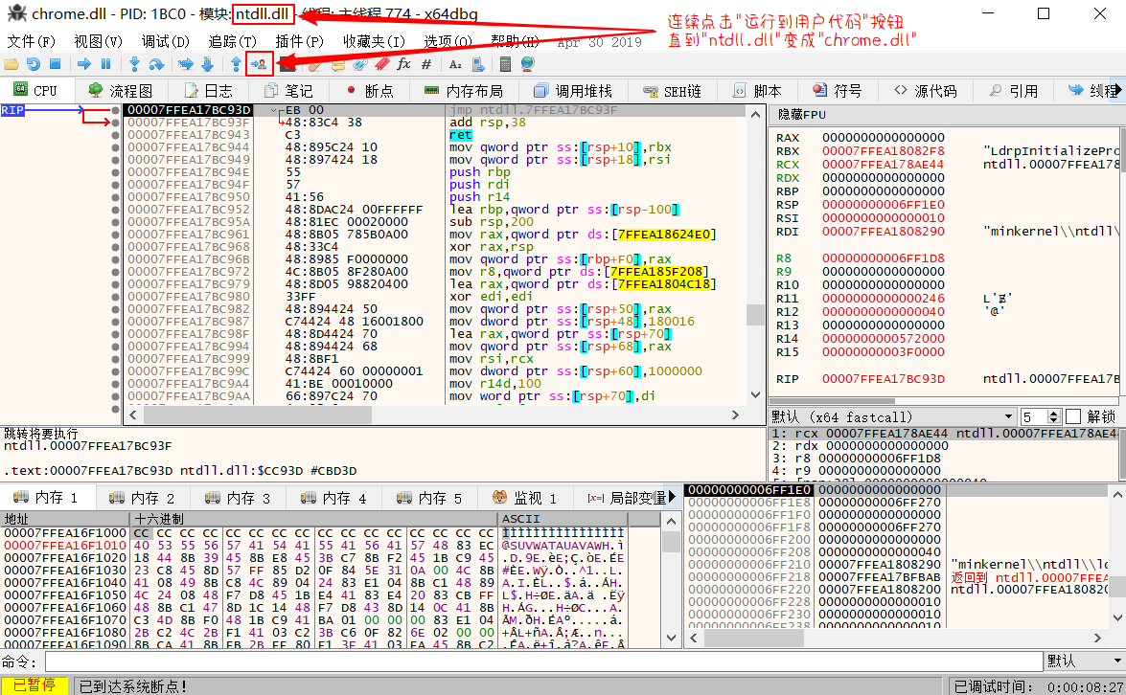This screenshot has height=695, width=1126.
Task: Open the 内存 2 dump tab
Action: pos(142,498)
